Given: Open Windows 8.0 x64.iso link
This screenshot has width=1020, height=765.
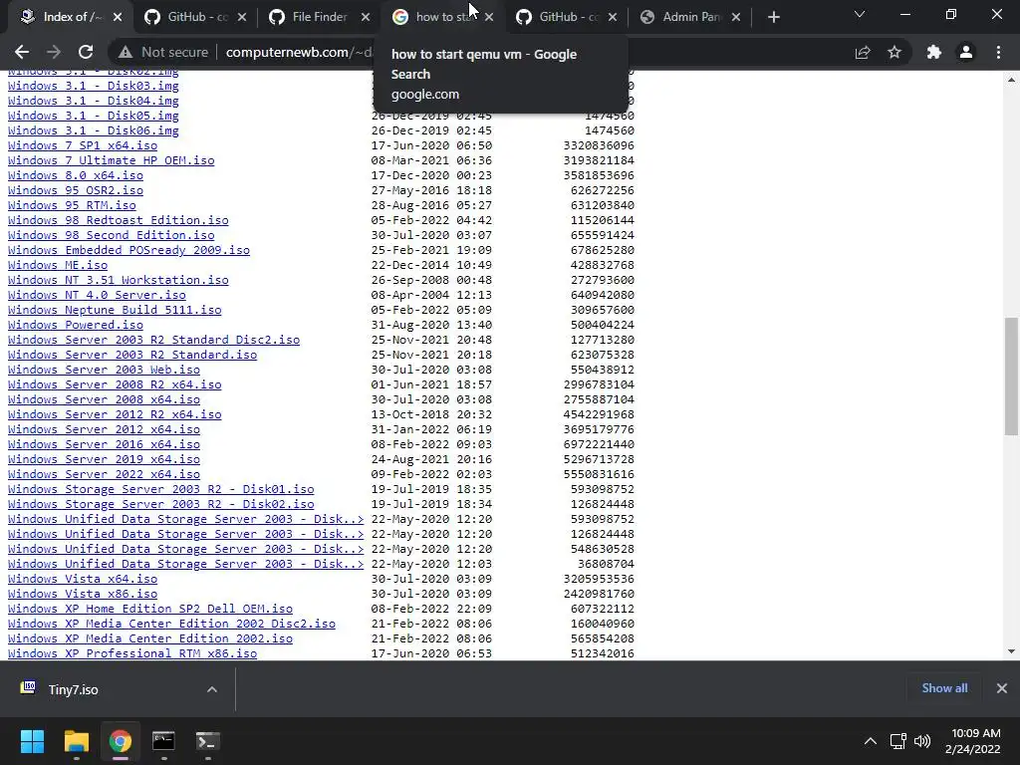Looking at the screenshot, I should (76, 175).
